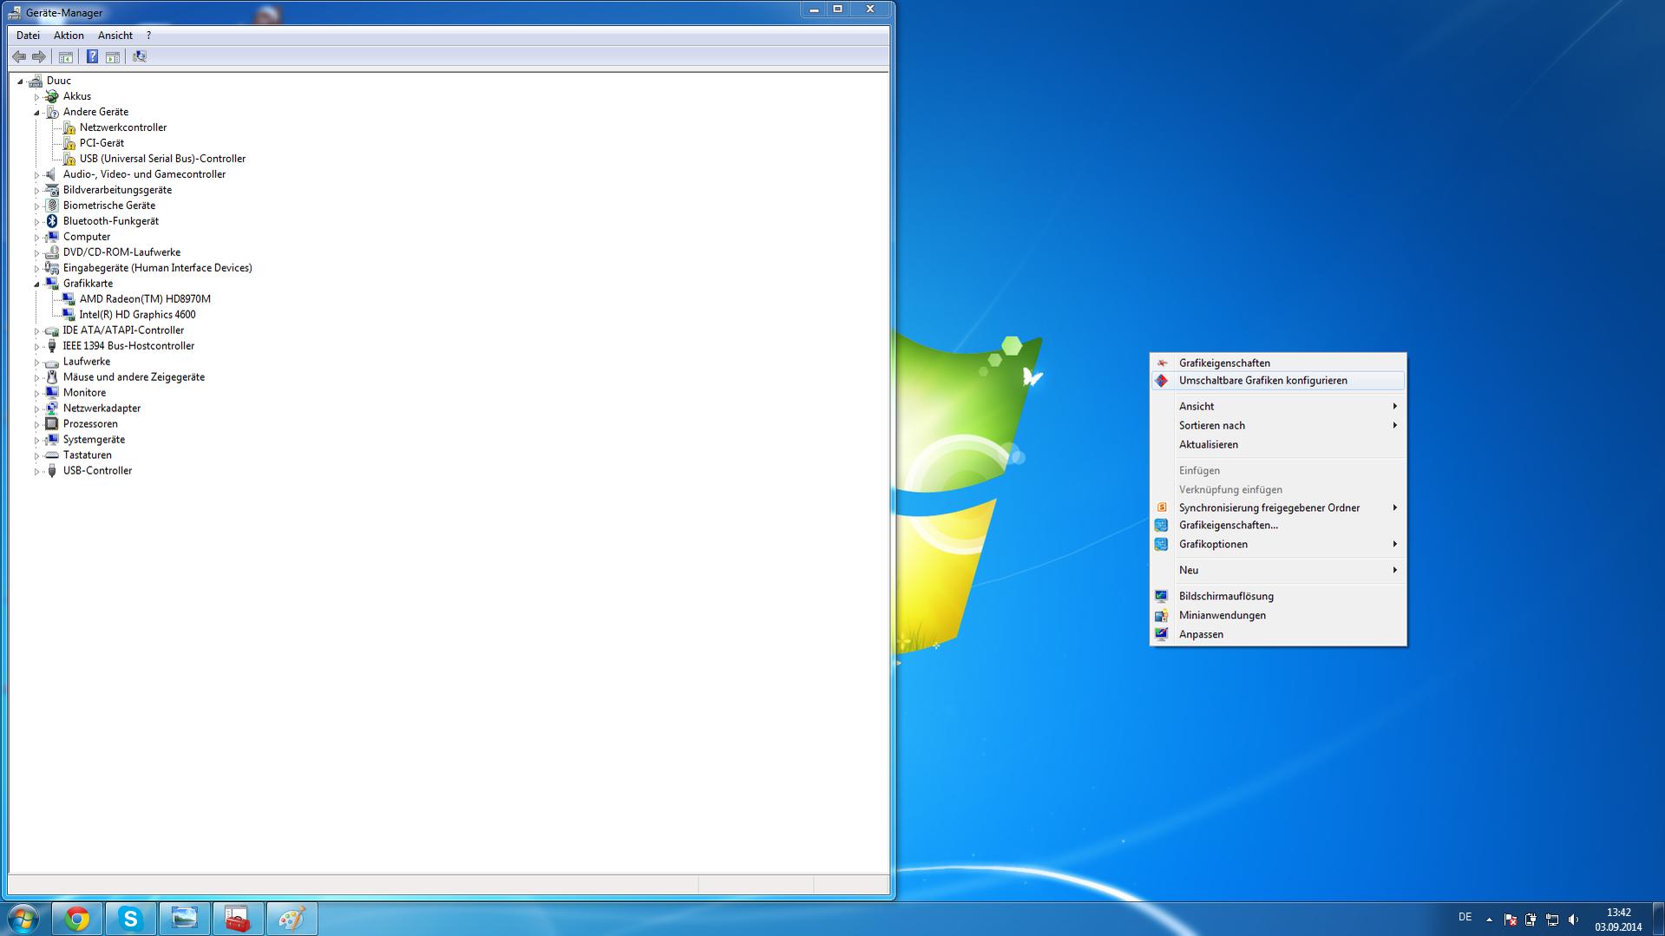The width and height of the screenshot is (1665, 936).
Task: Open the ? help menu
Action: 148,36
